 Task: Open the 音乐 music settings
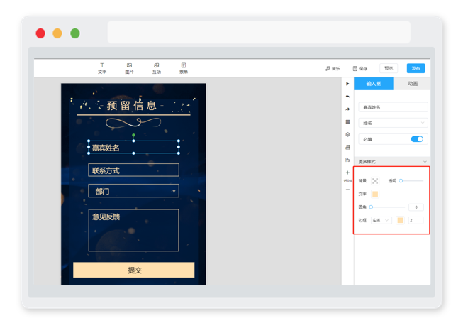333,68
